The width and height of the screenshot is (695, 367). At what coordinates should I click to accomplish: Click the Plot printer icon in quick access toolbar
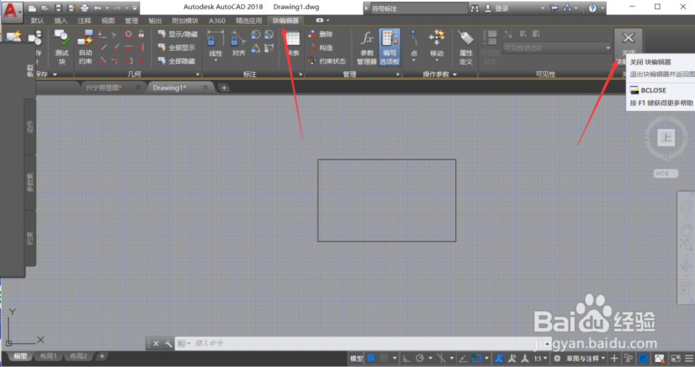(x=84, y=8)
